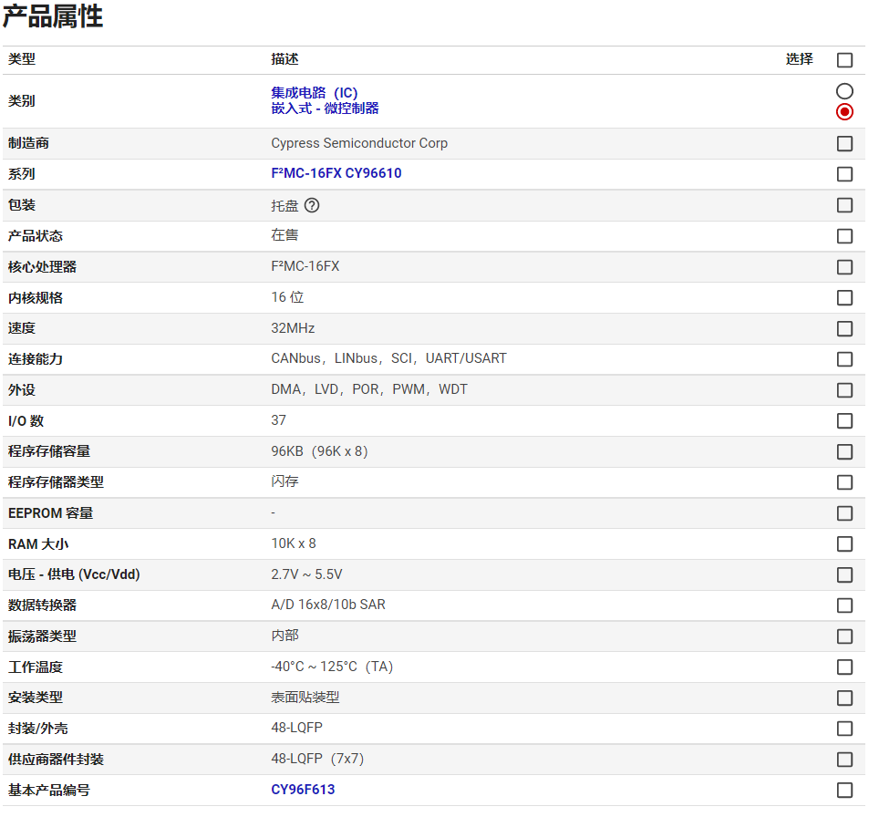Image resolution: width=879 pixels, height=817 pixels.
Task: Select the 封装/外壳 48-LQFP checkbox
Action: click(x=844, y=729)
